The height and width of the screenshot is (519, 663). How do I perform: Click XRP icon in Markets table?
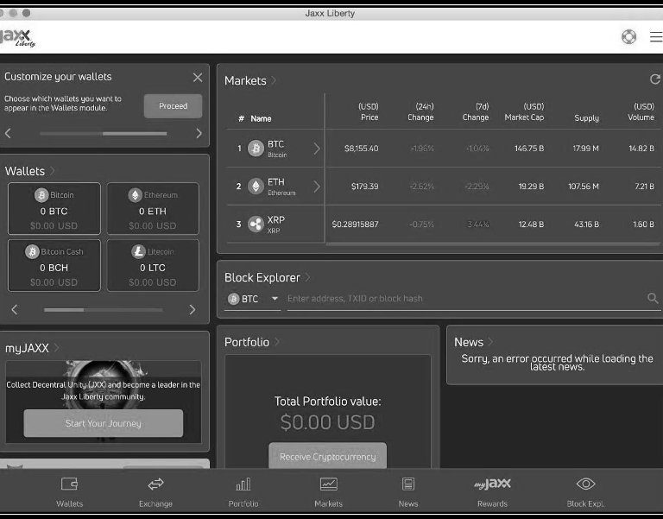coord(256,225)
